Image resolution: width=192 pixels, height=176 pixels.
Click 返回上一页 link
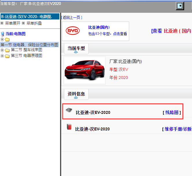pos(72,17)
